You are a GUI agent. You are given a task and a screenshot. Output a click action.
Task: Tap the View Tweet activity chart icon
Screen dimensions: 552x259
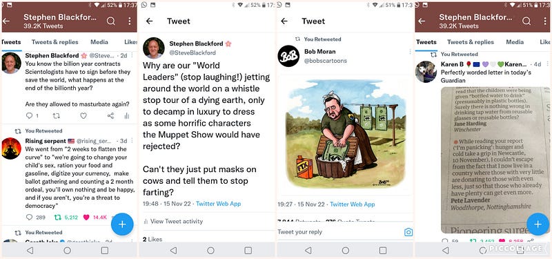tap(146, 221)
